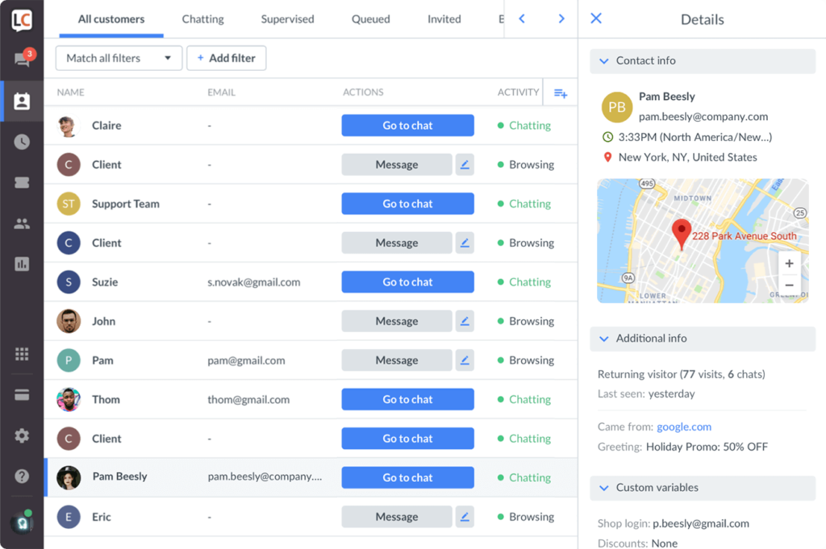Open the google.com referral link

684,426
